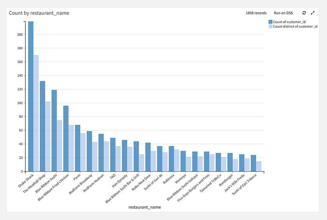Select the dark Blue Ribbon Fried Chicken bar

[66, 138]
